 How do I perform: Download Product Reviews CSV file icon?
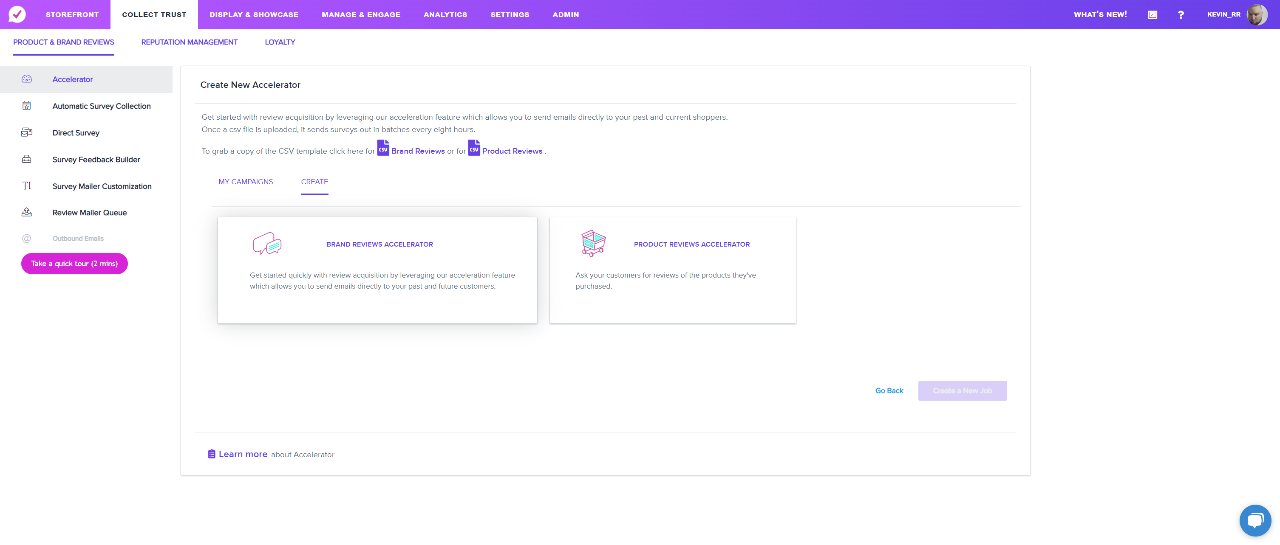pyautogui.click(x=474, y=147)
